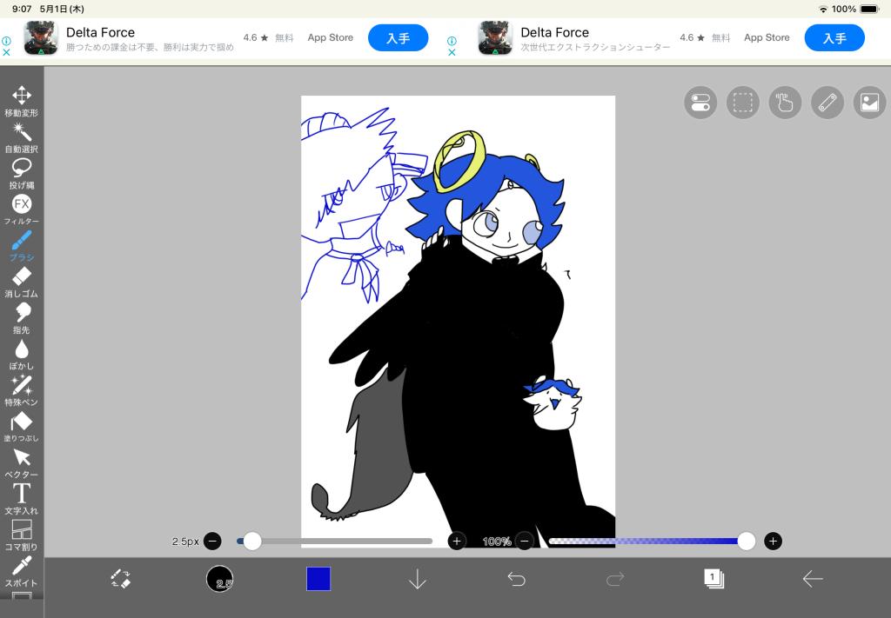
Task: Open the blue color swatch
Action: click(318, 579)
